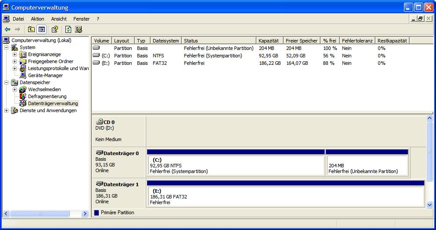Image resolution: width=436 pixels, height=230 pixels.
Task: Click the volume icon of the (C:) row
Action: pos(96,56)
